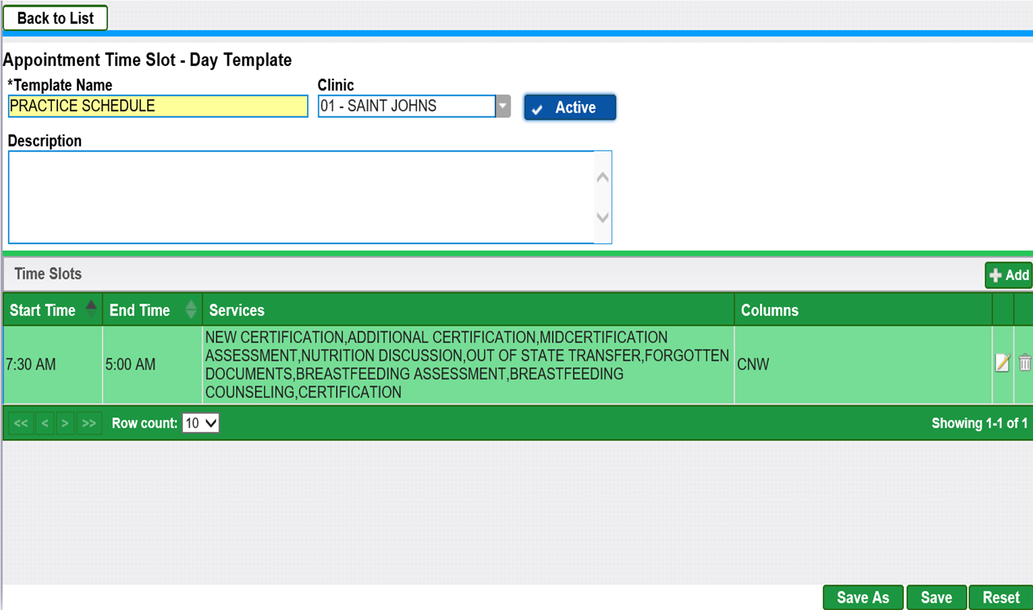Go to first page of time slots
Image resolution: width=1033 pixels, height=610 pixels.
tap(21, 423)
